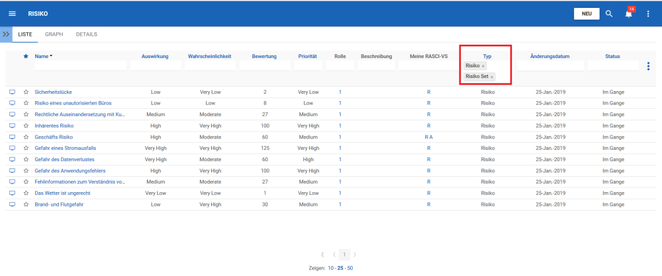
Task: Go to first page arrow
Action: tap(322, 254)
